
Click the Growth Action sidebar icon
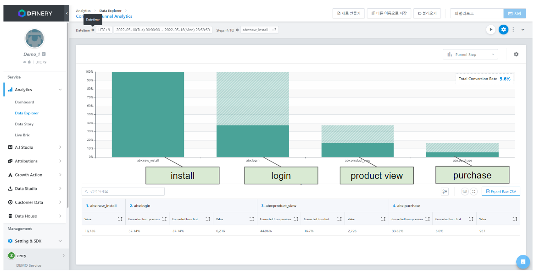10,175
